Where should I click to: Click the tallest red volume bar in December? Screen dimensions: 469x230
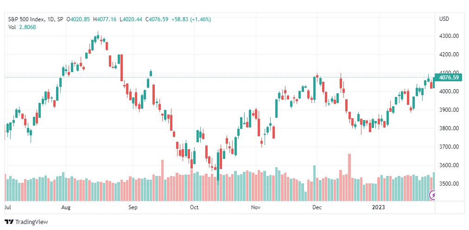(349, 177)
